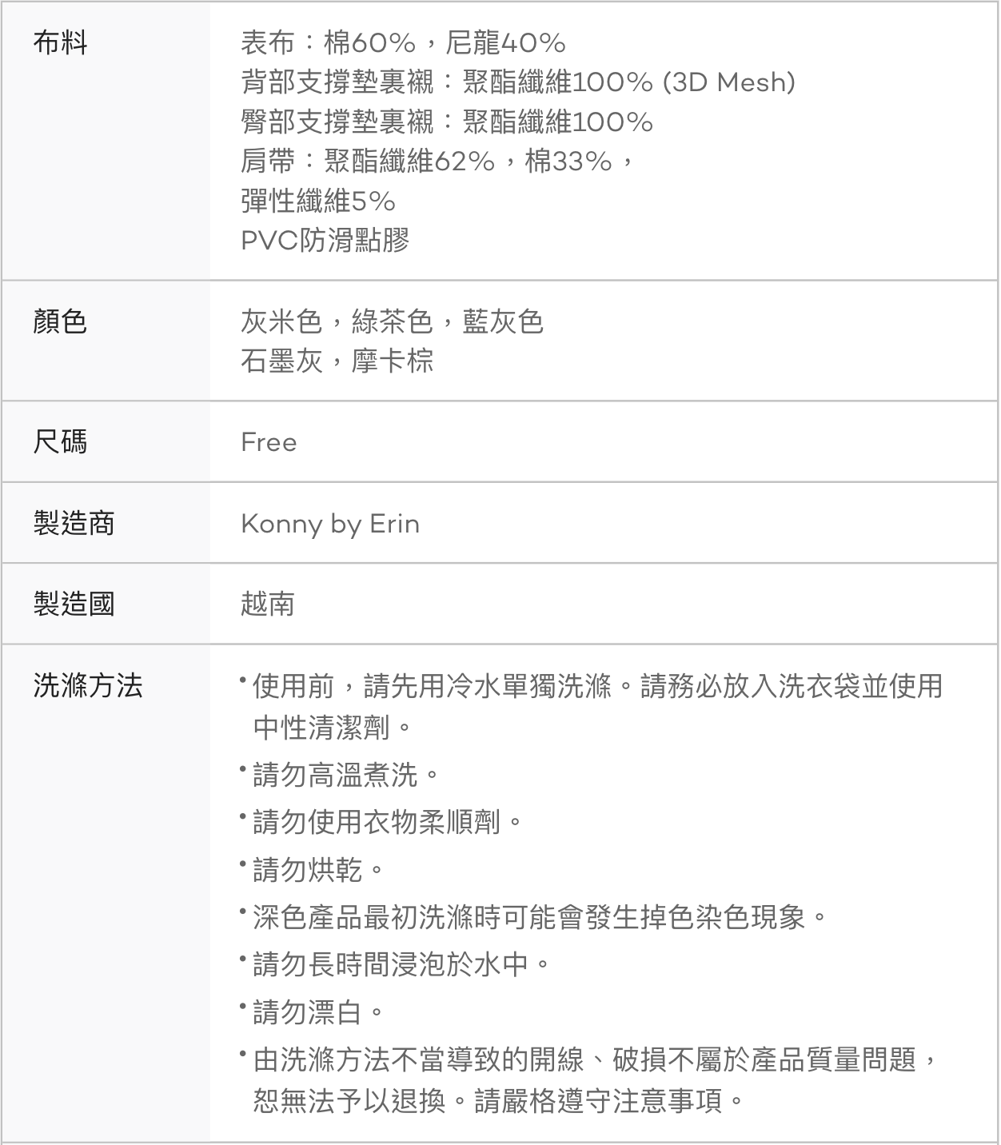Select the Free size value
This screenshot has width=1001, height=1145.
pyautogui.click(x=269, y=442)
